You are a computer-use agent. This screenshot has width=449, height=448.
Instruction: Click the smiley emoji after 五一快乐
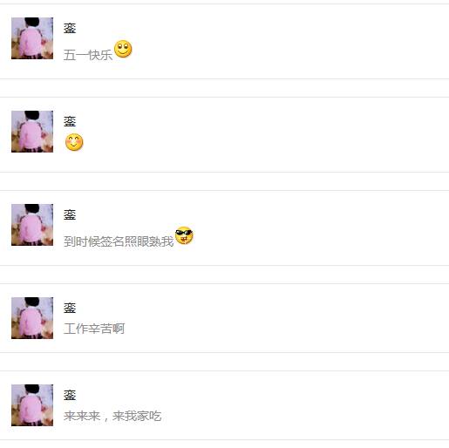coord(123,49)
